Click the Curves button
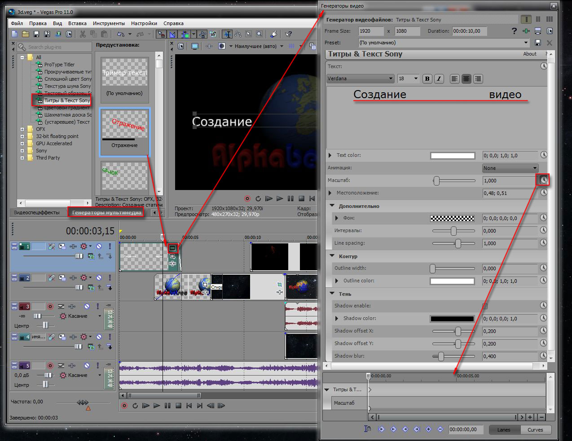Image resolution: width=572 pixels, height=441 pixels. [535, 430]
